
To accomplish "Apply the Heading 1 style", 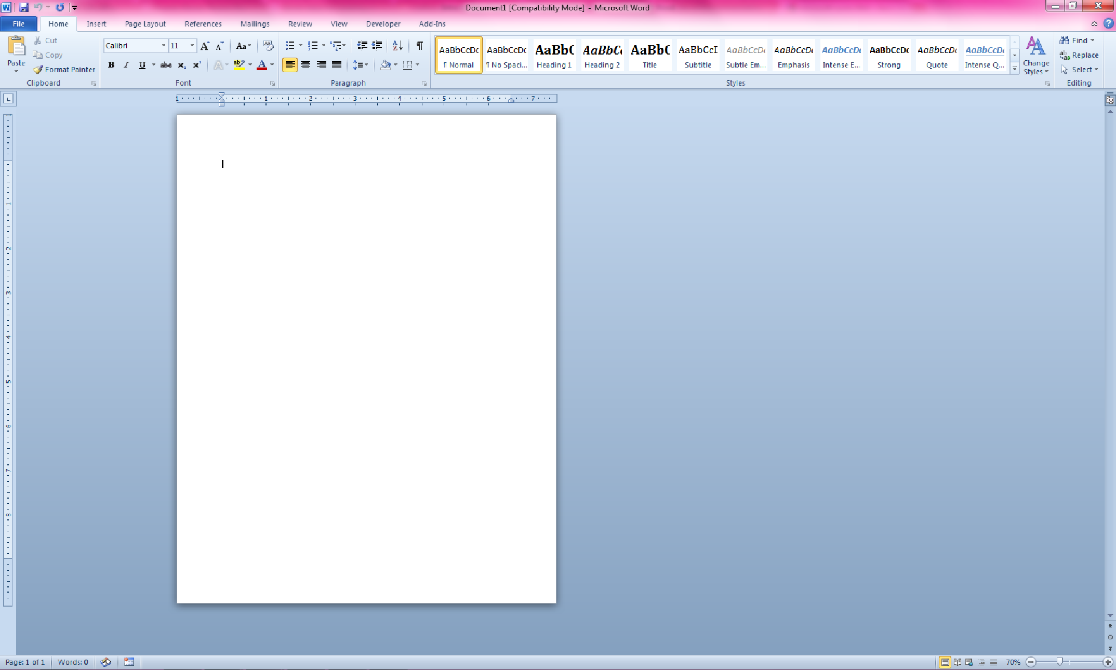I will (554, 55).
